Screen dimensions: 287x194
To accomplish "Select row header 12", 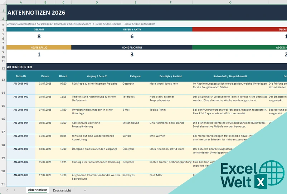I will pos(3,67).
